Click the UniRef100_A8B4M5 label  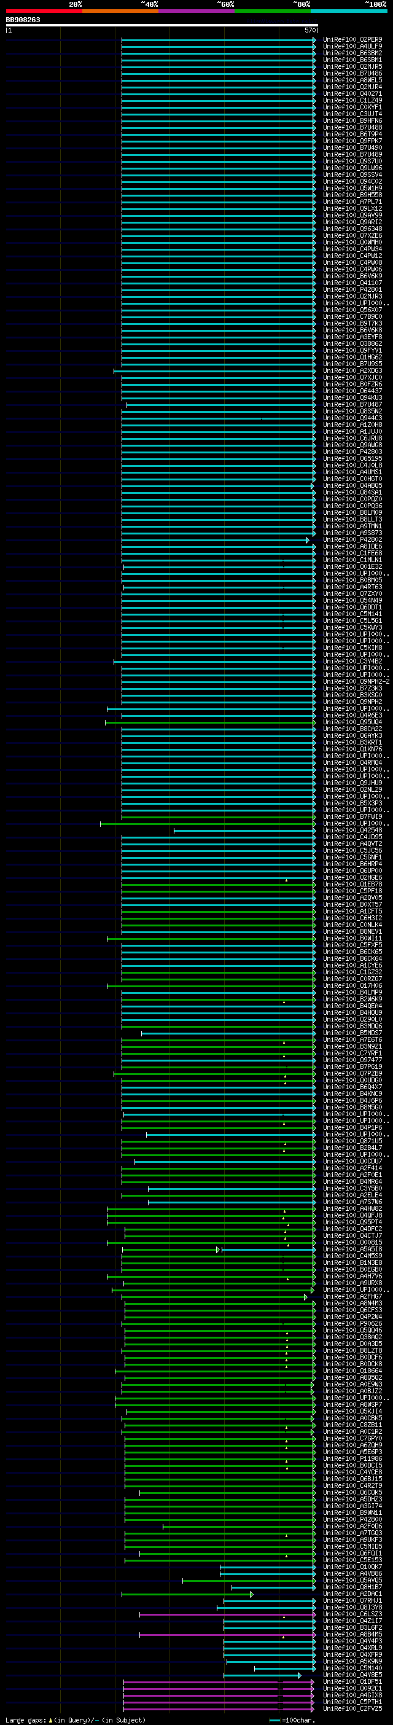353,1635
